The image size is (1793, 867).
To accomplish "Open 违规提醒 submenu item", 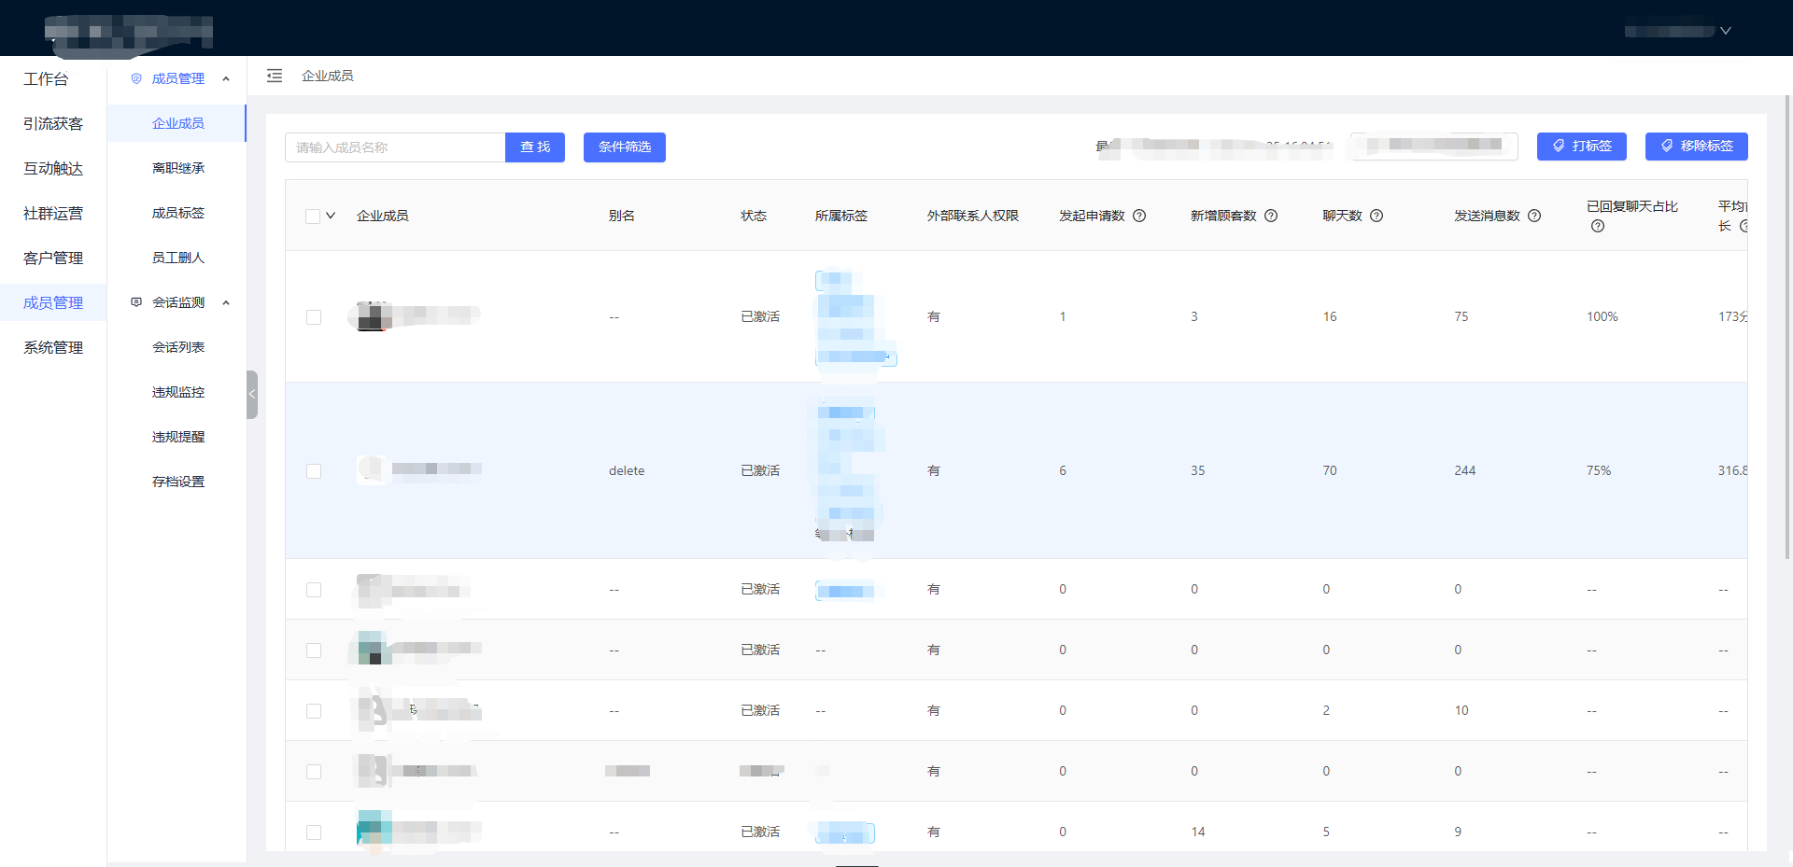I will [x=177, y=437].
